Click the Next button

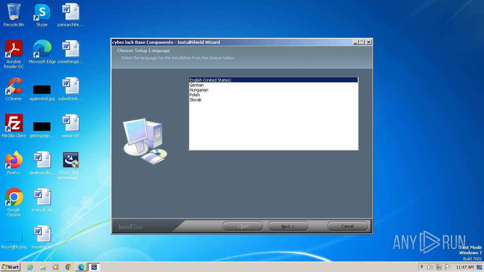click(288, 226)
